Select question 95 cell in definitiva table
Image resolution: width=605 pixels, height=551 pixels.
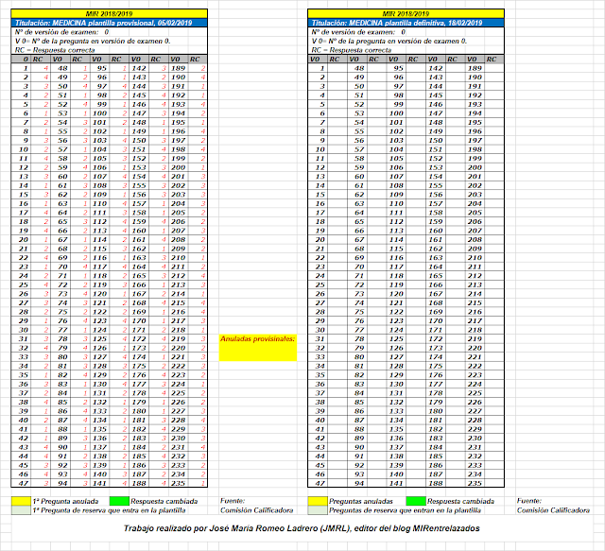[396, 68]
